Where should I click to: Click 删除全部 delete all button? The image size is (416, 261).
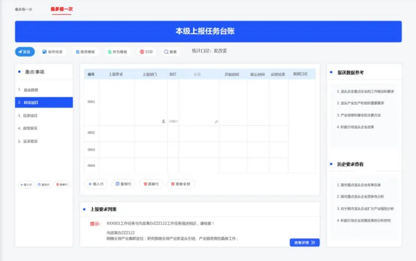point(180,184)
